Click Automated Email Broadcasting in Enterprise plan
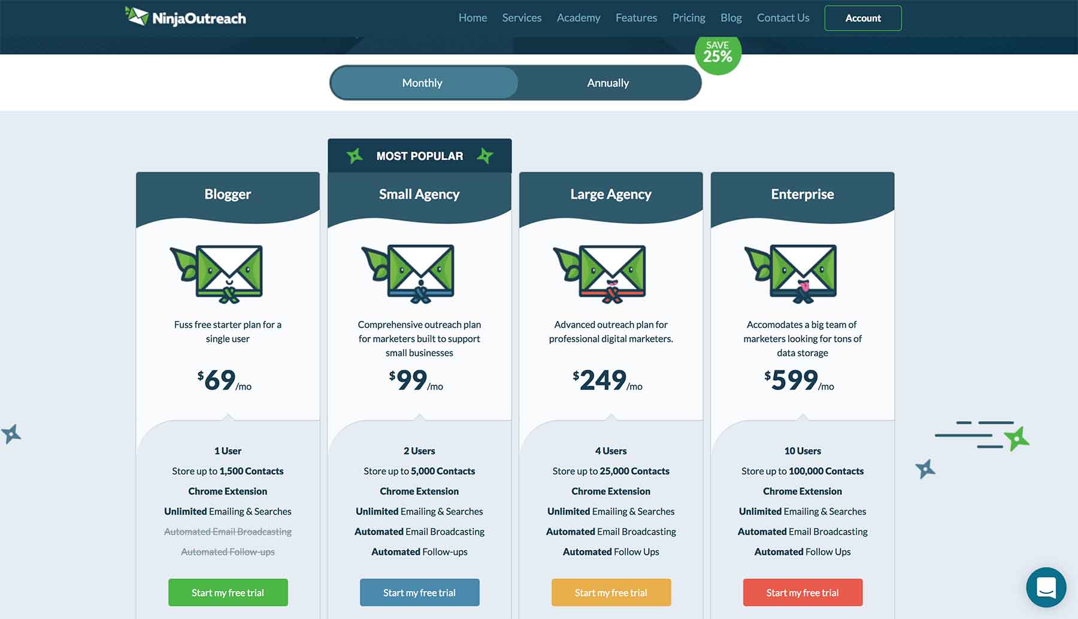This screenshot has height=619, width=1078. click(x=803, y=532)
